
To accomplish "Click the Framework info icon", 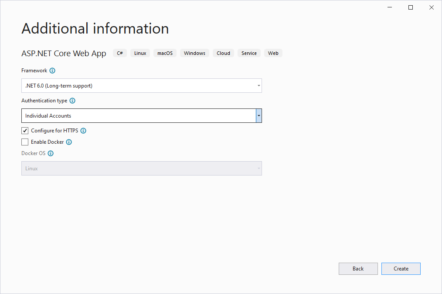I will [52, 71].
